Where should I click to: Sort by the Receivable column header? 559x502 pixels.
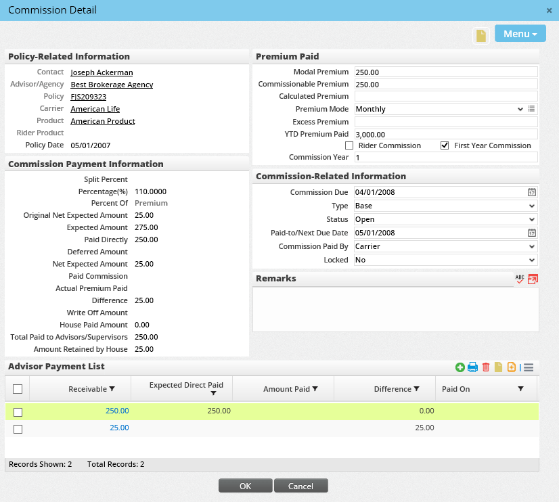[91, 389]
